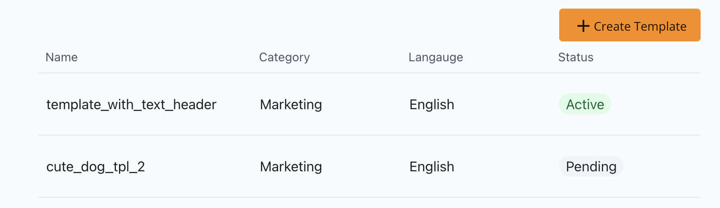
Task: Click English in template_with_text_header row
Action: coord(432,104)
